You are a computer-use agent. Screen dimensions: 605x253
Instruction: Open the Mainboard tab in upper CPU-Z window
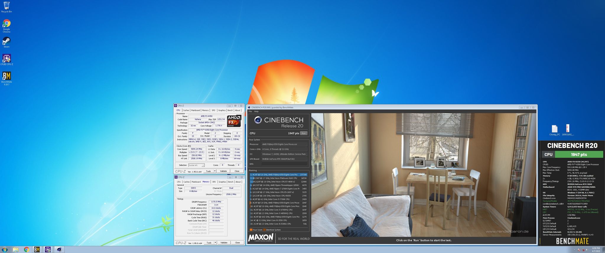coord(195,110)
